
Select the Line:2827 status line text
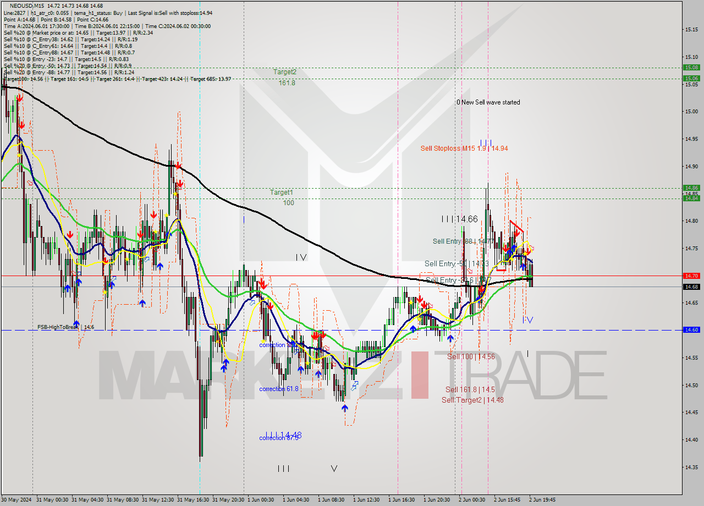coord(108,13)
